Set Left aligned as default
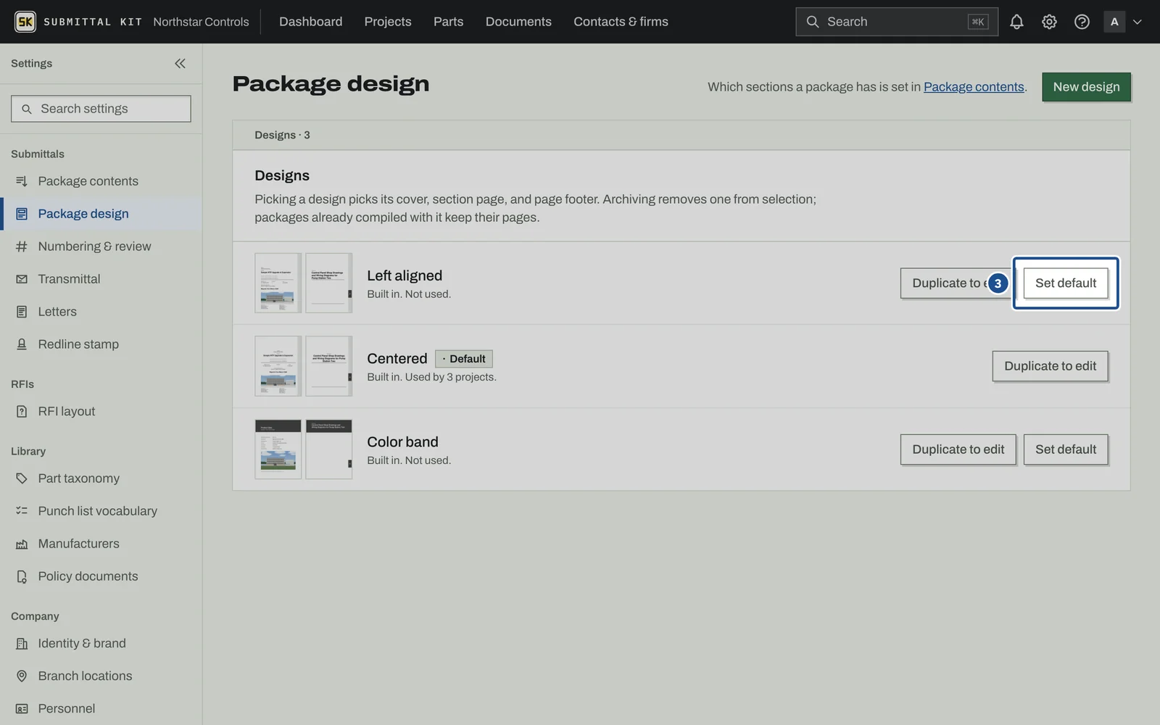 1066,283
